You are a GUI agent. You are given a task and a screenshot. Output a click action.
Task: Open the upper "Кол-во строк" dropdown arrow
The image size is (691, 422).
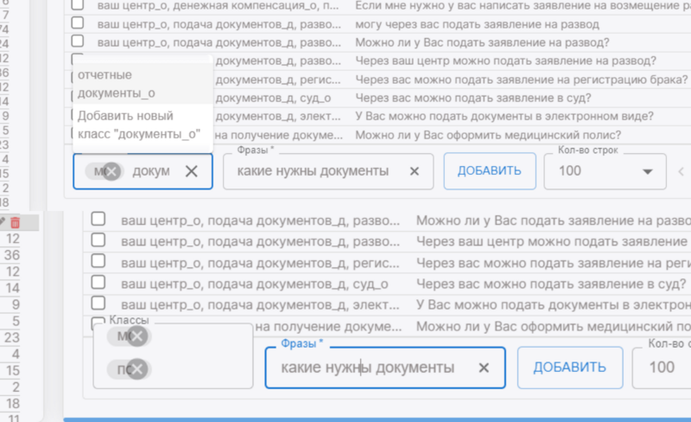tap(648, 171)
